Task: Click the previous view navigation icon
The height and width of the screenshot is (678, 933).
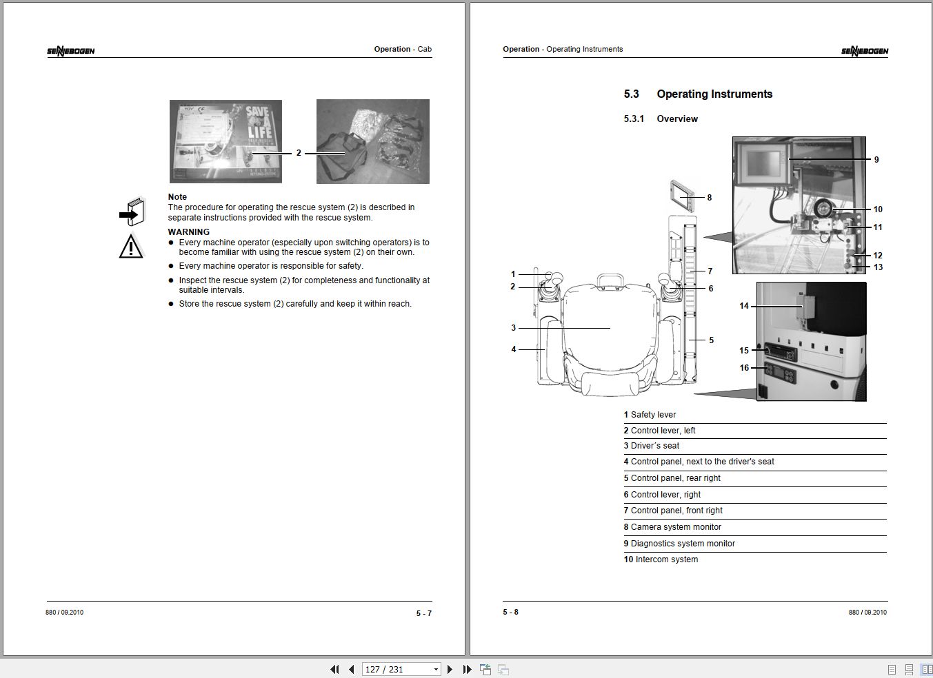Action: point(485,669)
